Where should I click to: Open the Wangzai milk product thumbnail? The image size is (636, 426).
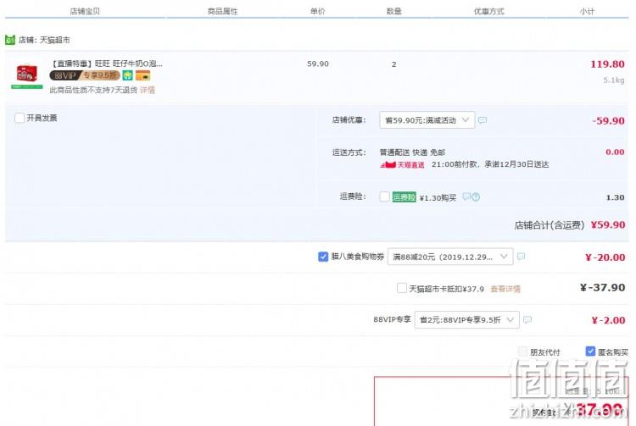(x=27, y=75)
